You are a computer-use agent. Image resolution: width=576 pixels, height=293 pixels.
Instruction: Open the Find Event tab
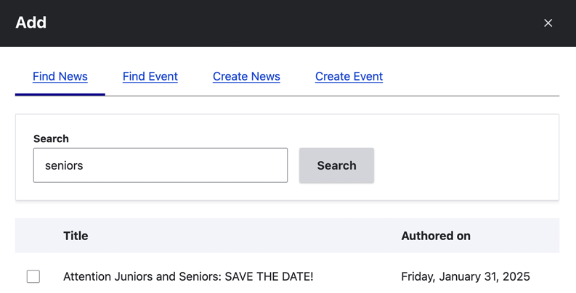pyautogui.click(x=150, y=76)
